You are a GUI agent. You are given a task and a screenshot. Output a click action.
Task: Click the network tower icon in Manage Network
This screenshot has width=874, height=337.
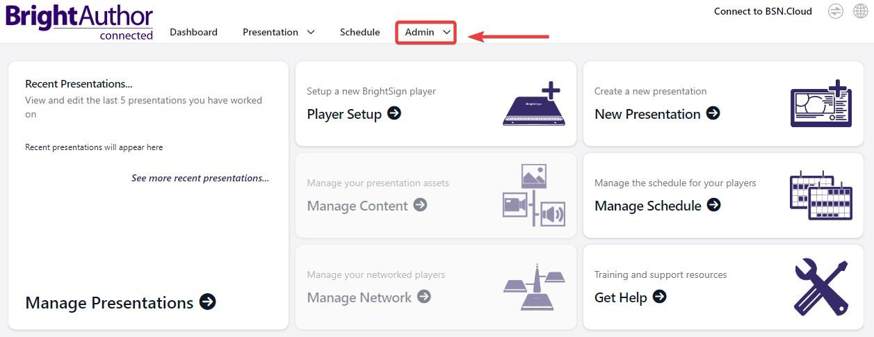[534, 287]
